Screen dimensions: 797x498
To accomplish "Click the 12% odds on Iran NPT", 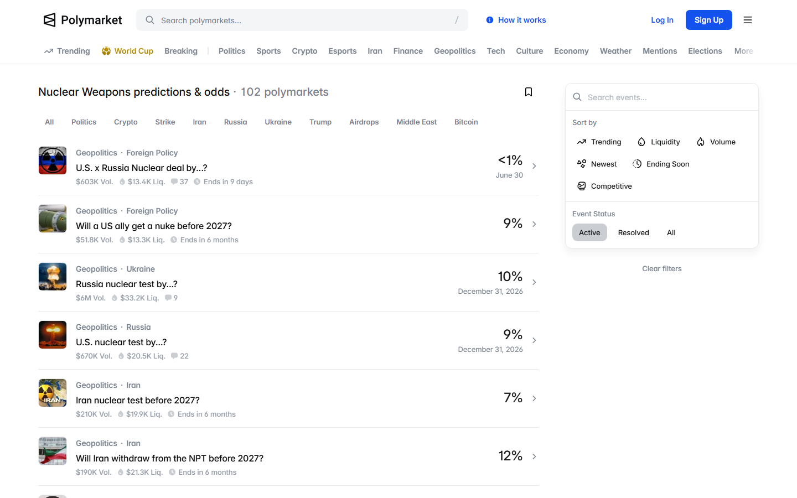I will [x=510, y=455].
